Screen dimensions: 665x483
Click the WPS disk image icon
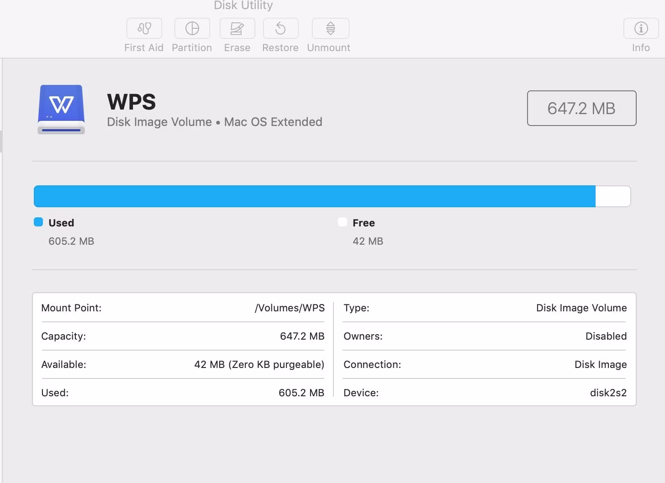[61, 110]
